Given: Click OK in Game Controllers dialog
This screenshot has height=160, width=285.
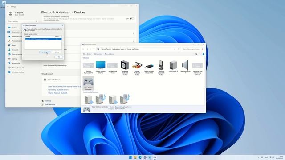Looking at the screenshot, I should (x=59, y=57).
